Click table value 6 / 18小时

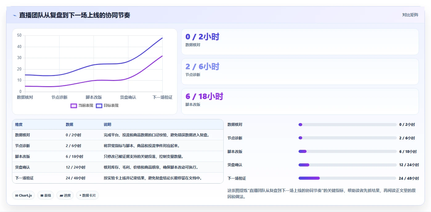pos(74,157)
